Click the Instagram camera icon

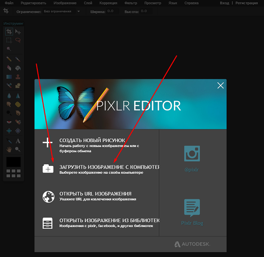pyautogui.click(x=192, y=154)
